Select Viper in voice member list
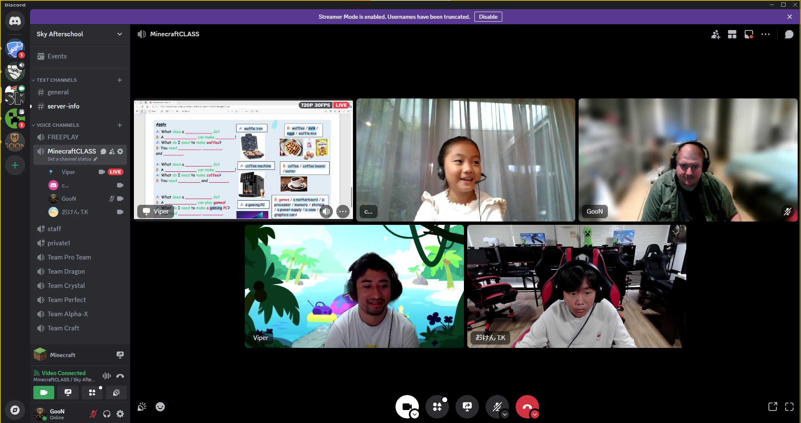This screenshot has width=801, height=423. pyautogui.click(x=86, y=172)
